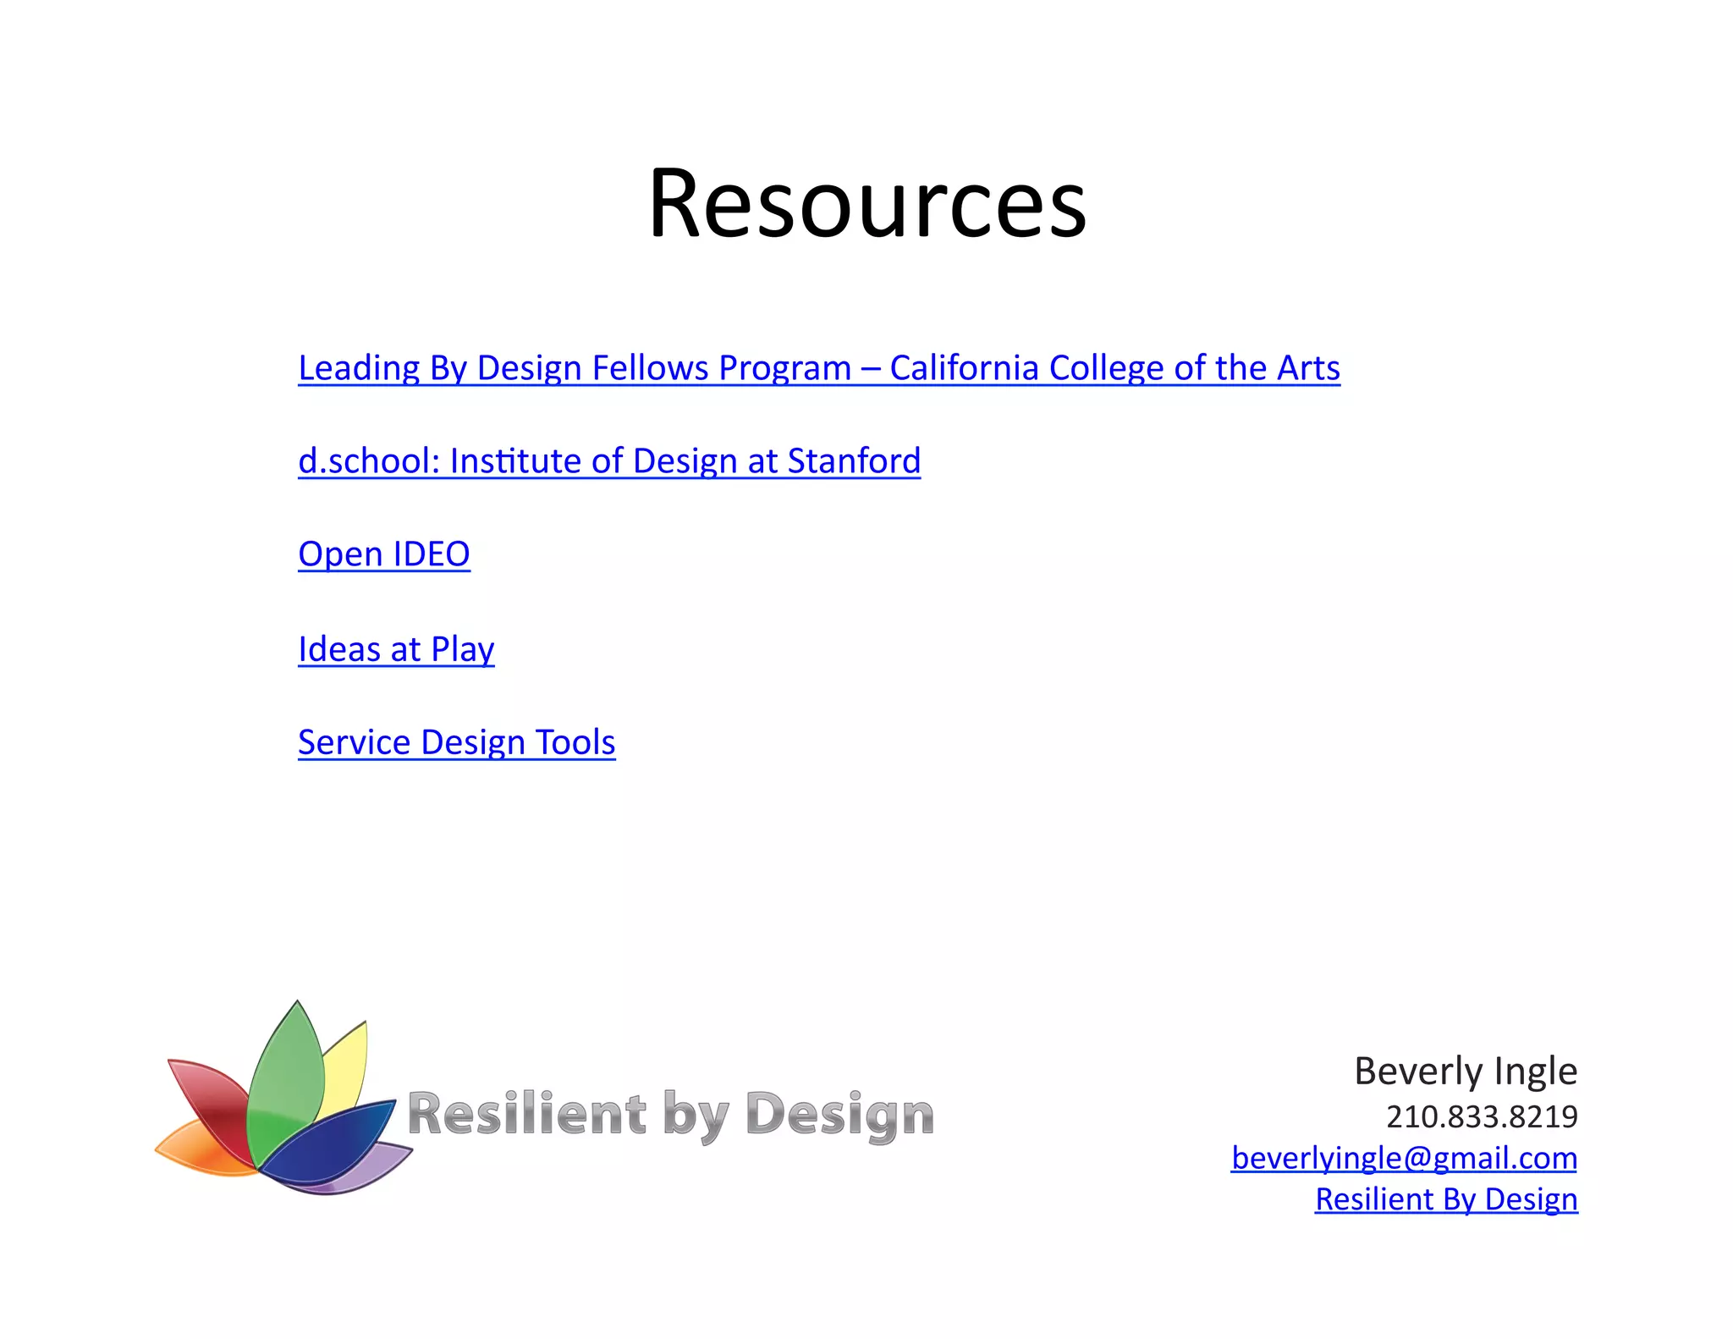Click the beverlyingle@gmail.com email link
This screenshot has width=1733, height=1339.
tap(1404, 1158)
